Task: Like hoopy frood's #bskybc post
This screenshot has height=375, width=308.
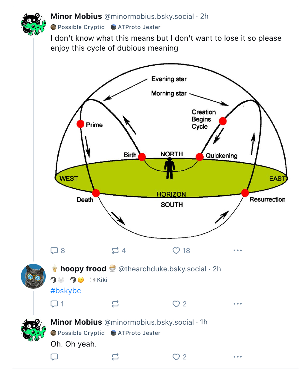Action: 176,304
